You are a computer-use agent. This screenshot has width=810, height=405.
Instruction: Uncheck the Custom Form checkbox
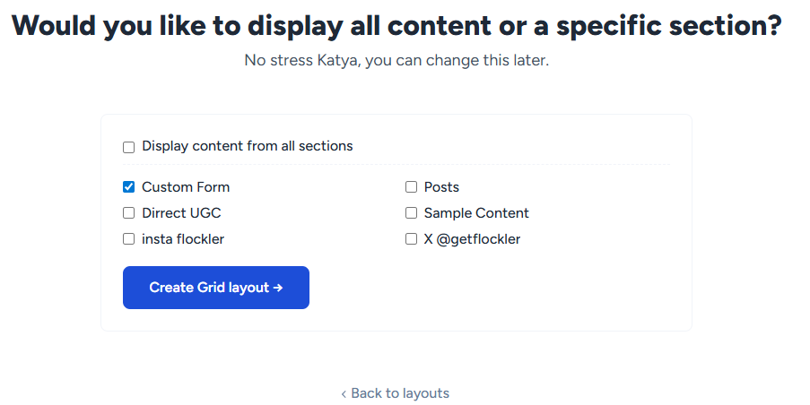point(128,187)
